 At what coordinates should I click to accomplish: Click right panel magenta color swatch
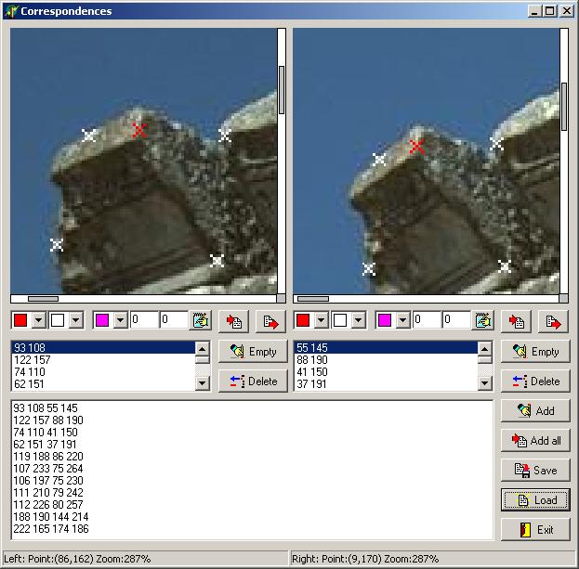click(x=385, y=320)
